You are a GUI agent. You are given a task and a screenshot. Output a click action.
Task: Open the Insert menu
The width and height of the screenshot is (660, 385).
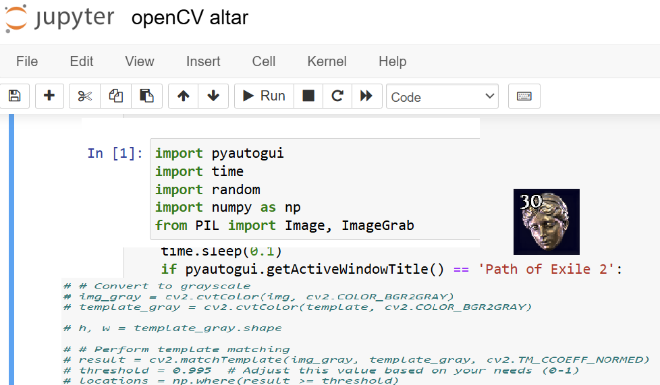point(203,61)
